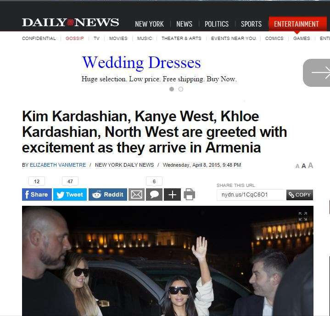Screen dimensions: 330x316
Task: Copy the short URL with COPY button
Action: tap(300, 195)
